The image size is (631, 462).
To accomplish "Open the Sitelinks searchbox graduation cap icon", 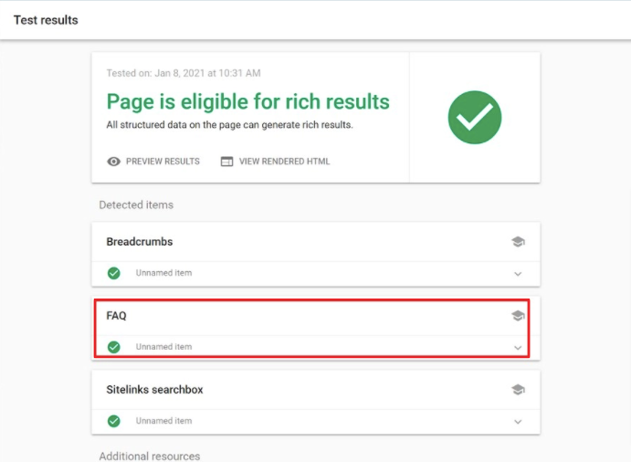I will tap(518, 390).
